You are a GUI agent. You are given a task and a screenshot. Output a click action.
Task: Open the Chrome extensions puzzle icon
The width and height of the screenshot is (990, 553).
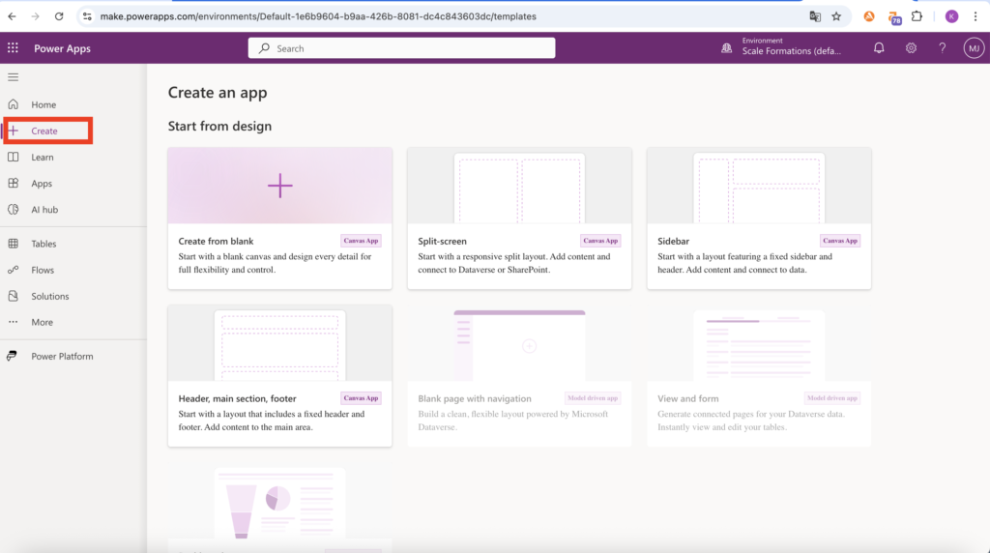917,16
